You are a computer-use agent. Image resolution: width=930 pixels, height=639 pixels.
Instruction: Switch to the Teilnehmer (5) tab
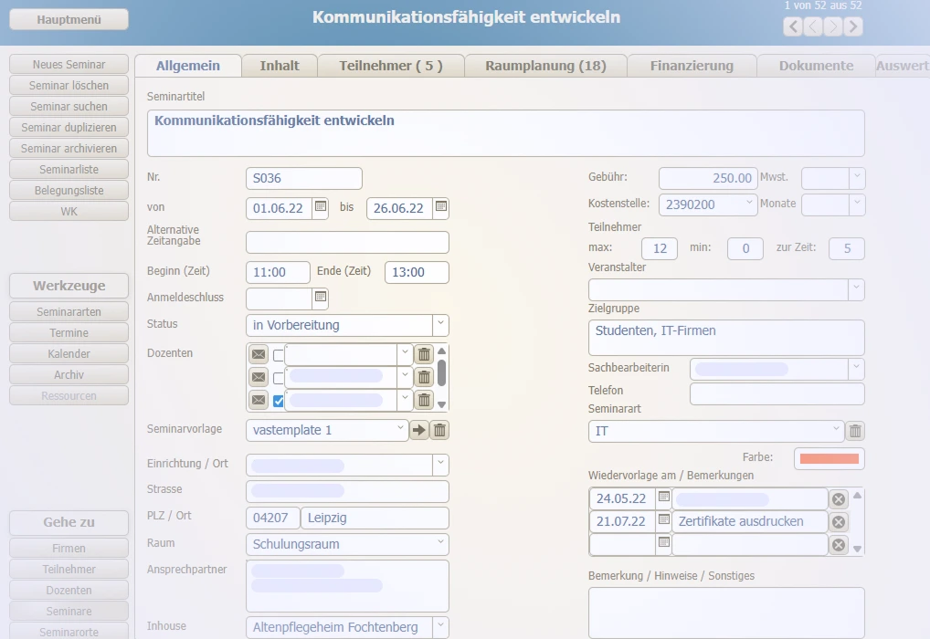click(390, 66)
